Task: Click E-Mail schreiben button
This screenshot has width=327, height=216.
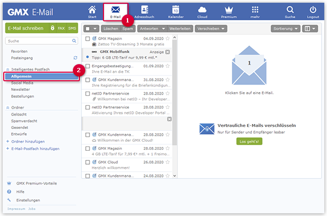Action: coord(27,28)
